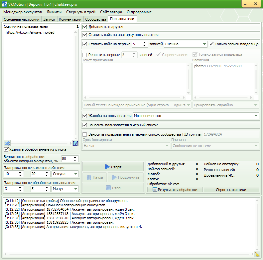Click the shuffle user links icon
Screen dimensions: 263x260
tap(7, 143)
